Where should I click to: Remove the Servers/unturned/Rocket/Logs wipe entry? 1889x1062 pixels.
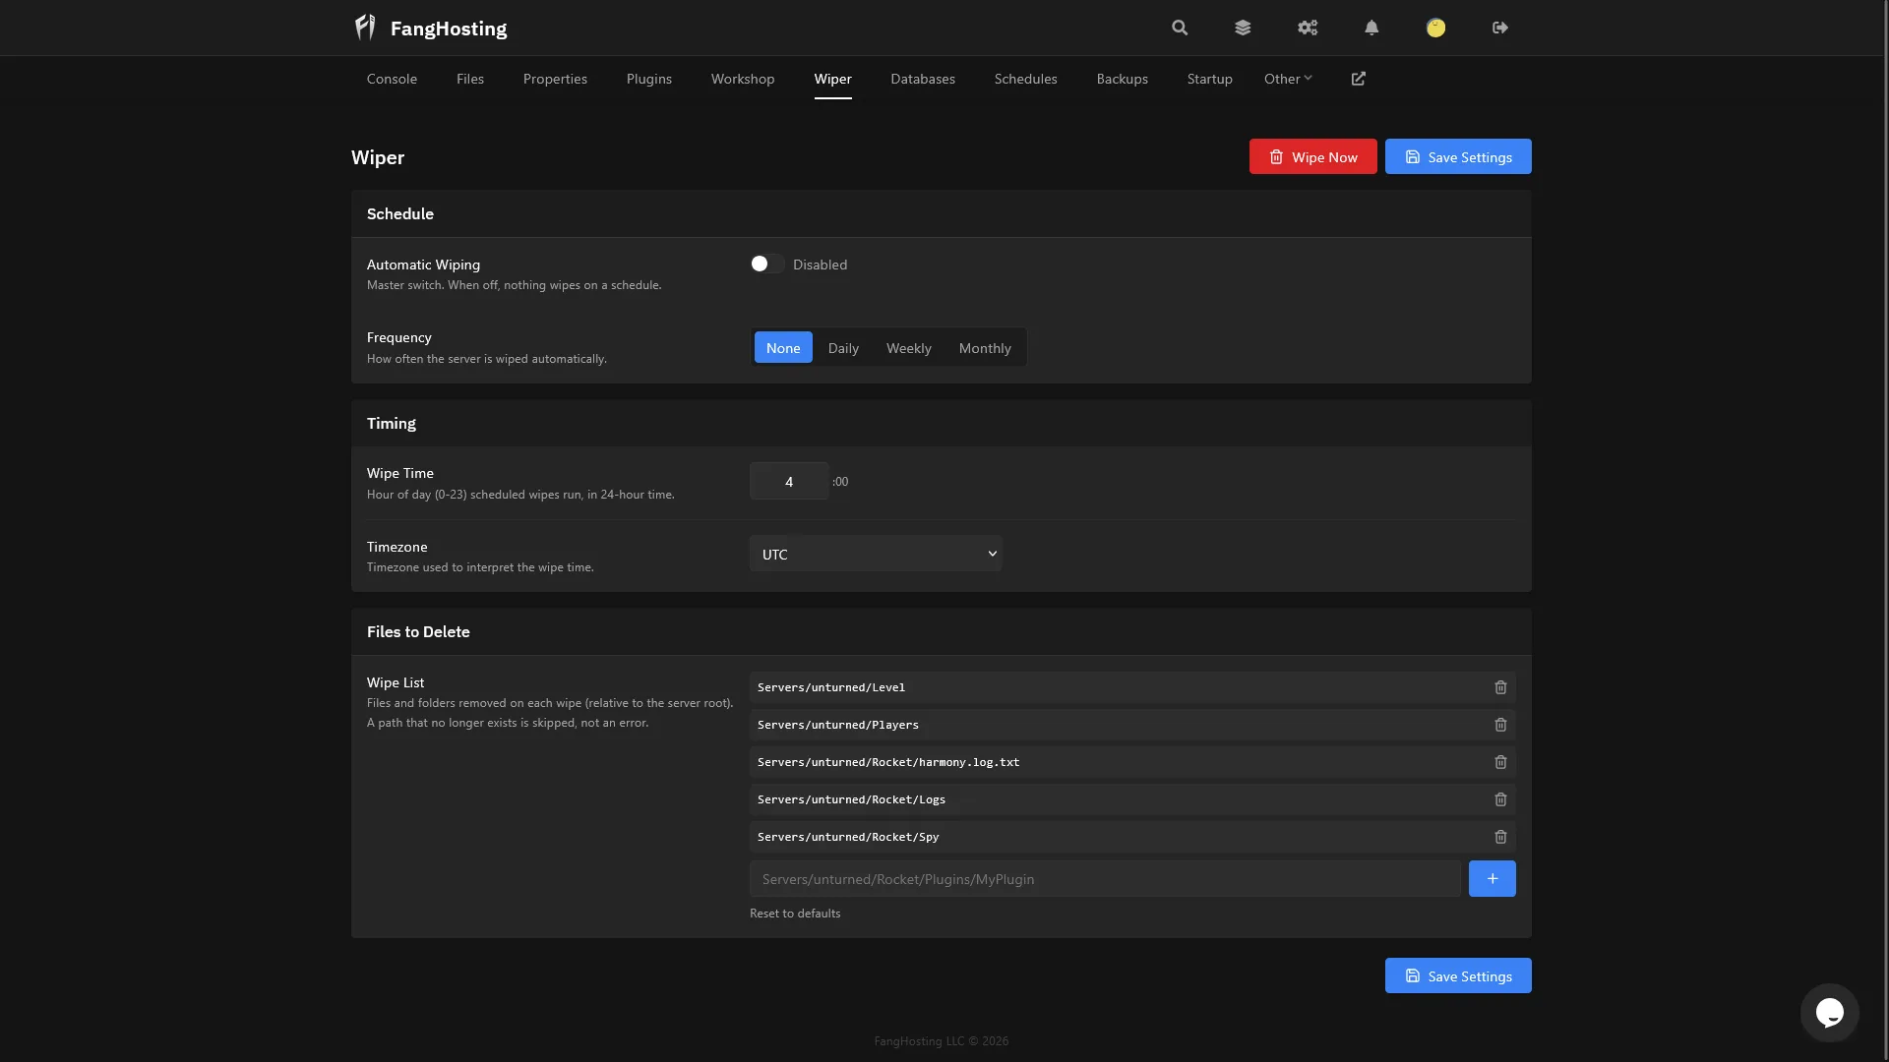coord(1500,799)
